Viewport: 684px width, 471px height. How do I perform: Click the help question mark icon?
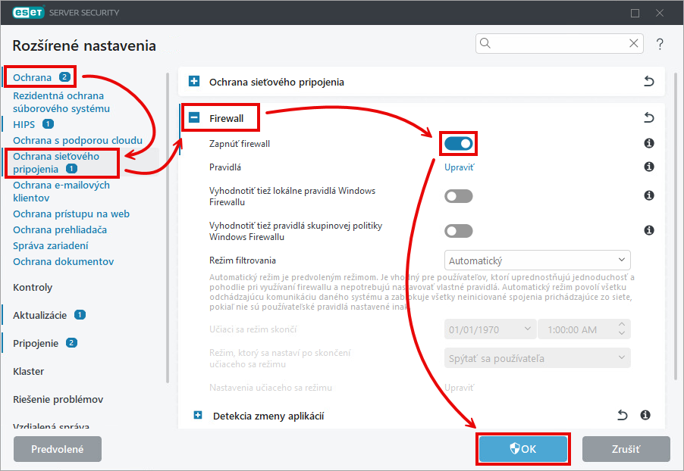pyautogui.click(x=660, y=44)
